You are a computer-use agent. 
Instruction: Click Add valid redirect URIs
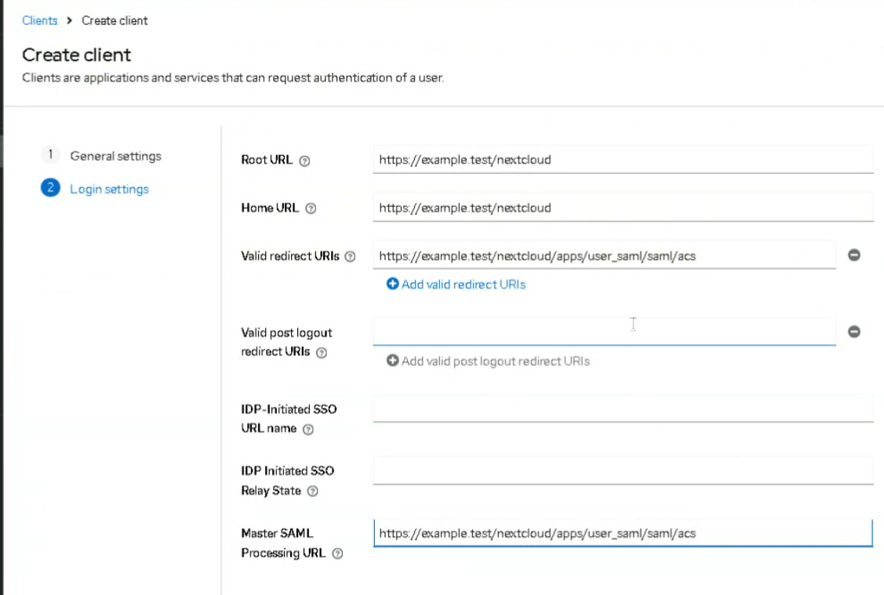456,285
